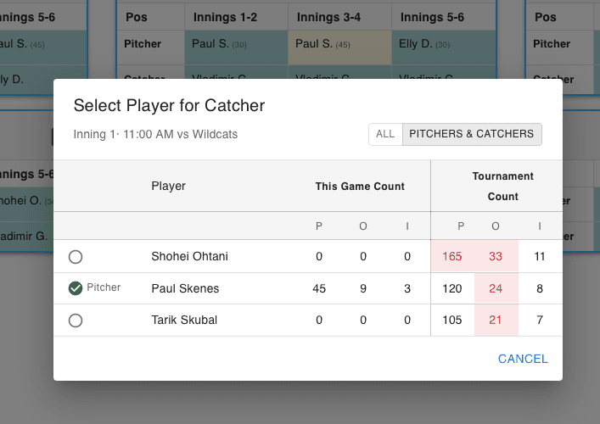Select Tarik Skubal radio button

[x=76, y=321]
